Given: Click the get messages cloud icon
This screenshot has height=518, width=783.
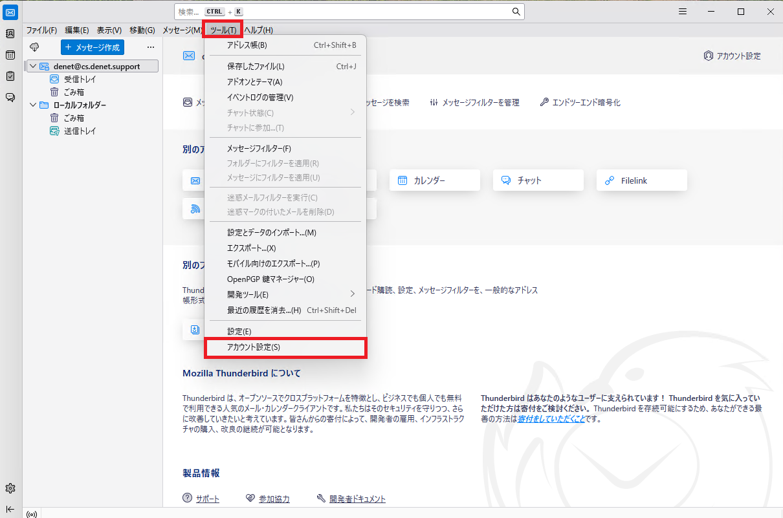Looking at the screenshot, I should (x=35, y=47).
